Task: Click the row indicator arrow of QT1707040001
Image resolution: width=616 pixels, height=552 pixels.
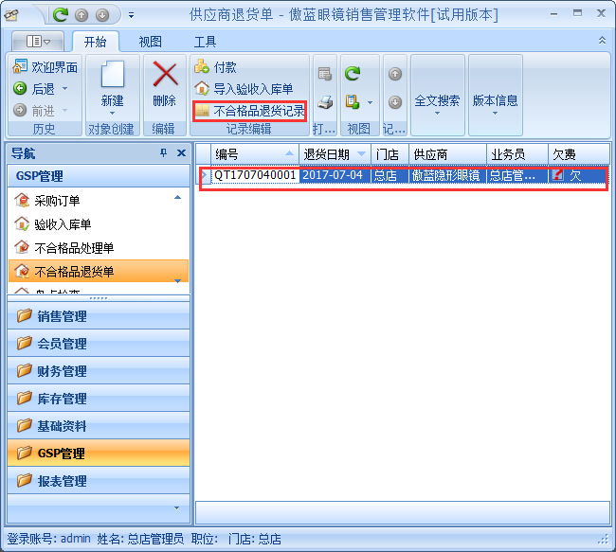Action: point(204,175)
